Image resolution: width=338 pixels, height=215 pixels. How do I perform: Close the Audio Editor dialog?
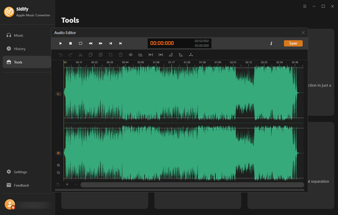[303, 33]
